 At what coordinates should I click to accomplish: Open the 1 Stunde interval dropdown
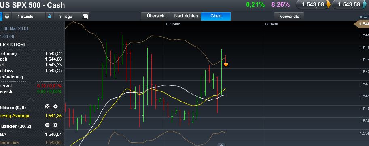pos(25,17)
